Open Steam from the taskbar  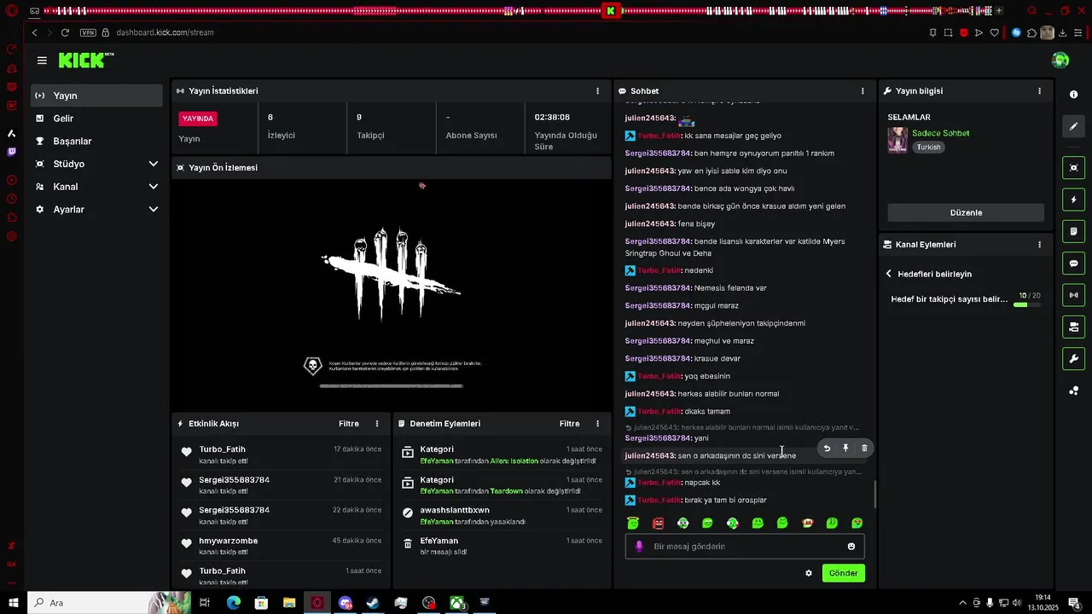point(373,603)
